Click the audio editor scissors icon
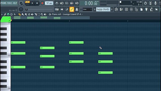 [x=150, y=3]
